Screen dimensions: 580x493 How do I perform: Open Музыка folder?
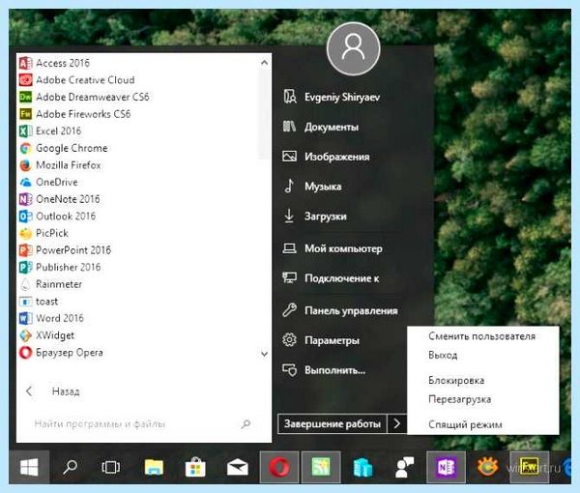click(312, 186)
